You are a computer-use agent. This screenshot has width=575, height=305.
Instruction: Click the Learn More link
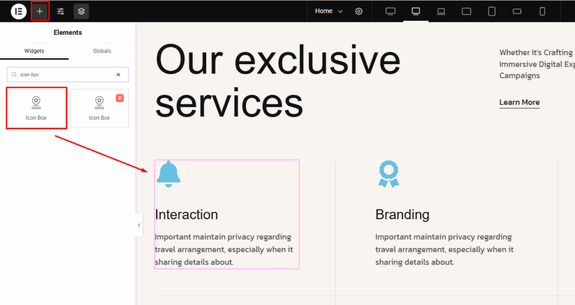pyautogui.click(x=519, y=102)
